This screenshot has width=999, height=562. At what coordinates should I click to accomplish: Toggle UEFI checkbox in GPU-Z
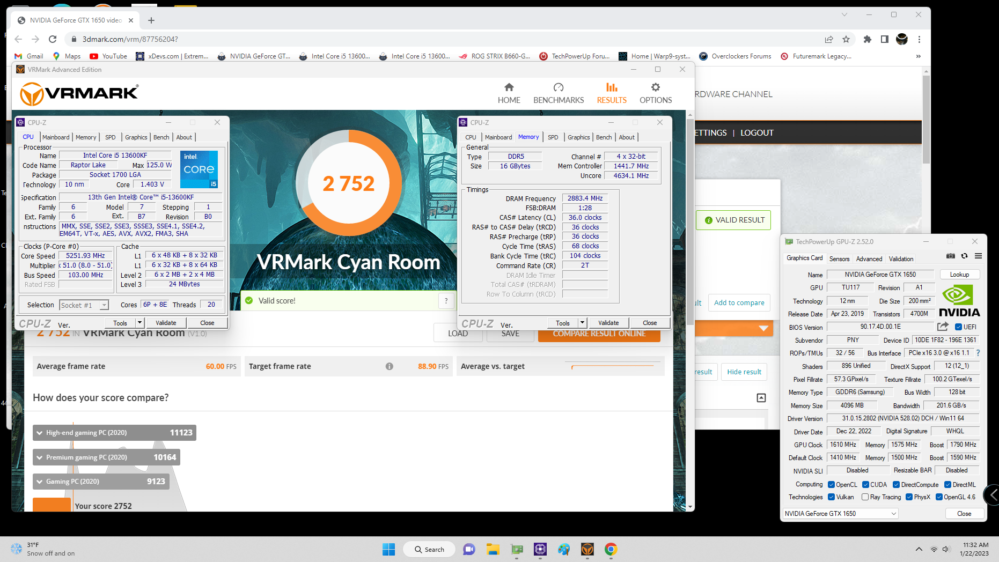point(958,327)
